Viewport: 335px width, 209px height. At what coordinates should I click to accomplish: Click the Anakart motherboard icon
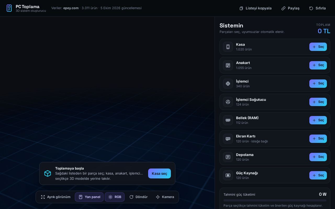coord(228,65)
